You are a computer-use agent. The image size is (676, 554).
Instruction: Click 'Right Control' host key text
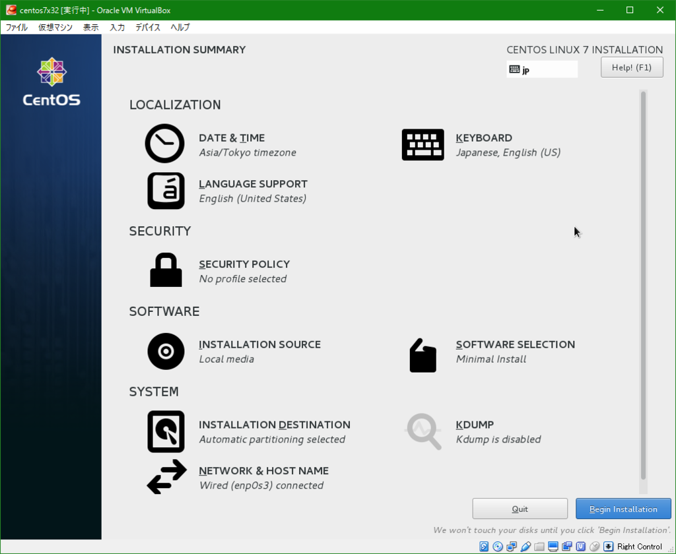pos(639,547)
